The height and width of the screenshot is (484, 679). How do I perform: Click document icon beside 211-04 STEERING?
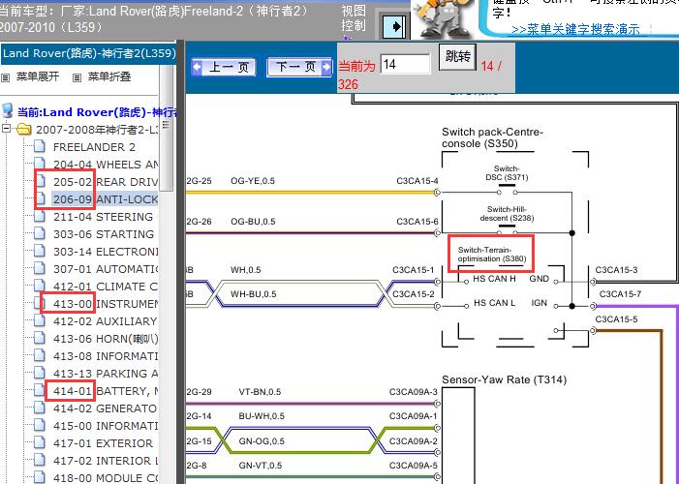click(x=40, y=216)
